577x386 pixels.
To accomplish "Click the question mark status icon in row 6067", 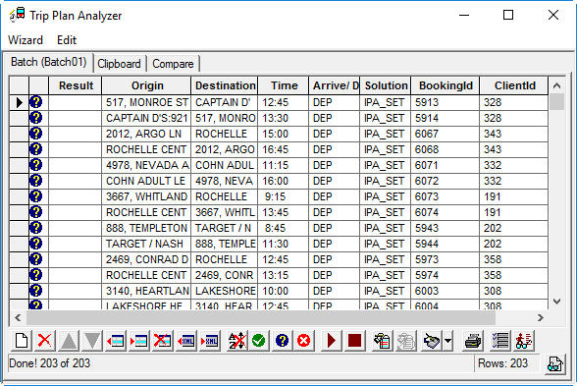I will (x=36, y=134).
